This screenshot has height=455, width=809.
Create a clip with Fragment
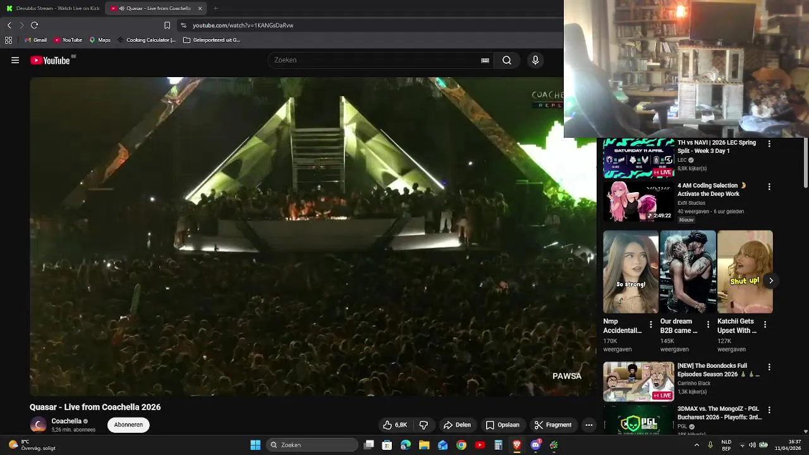point(553,425)
